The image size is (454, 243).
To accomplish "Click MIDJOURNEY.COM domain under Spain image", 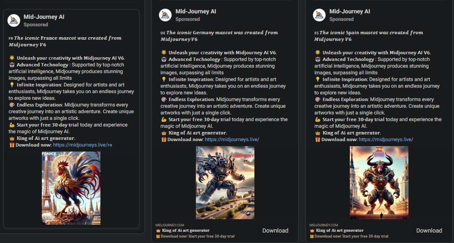I will (x=323, y=225).
